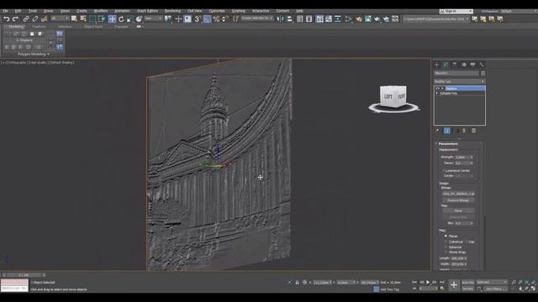Open the Create Selection Set dropdown
This screenshot has width=538, height=302.
(257, 18)
